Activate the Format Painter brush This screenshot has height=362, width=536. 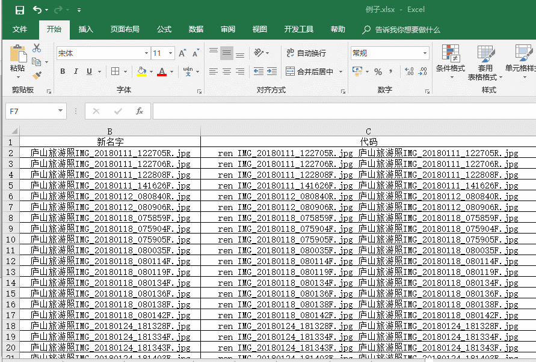[x=37, y=75]
